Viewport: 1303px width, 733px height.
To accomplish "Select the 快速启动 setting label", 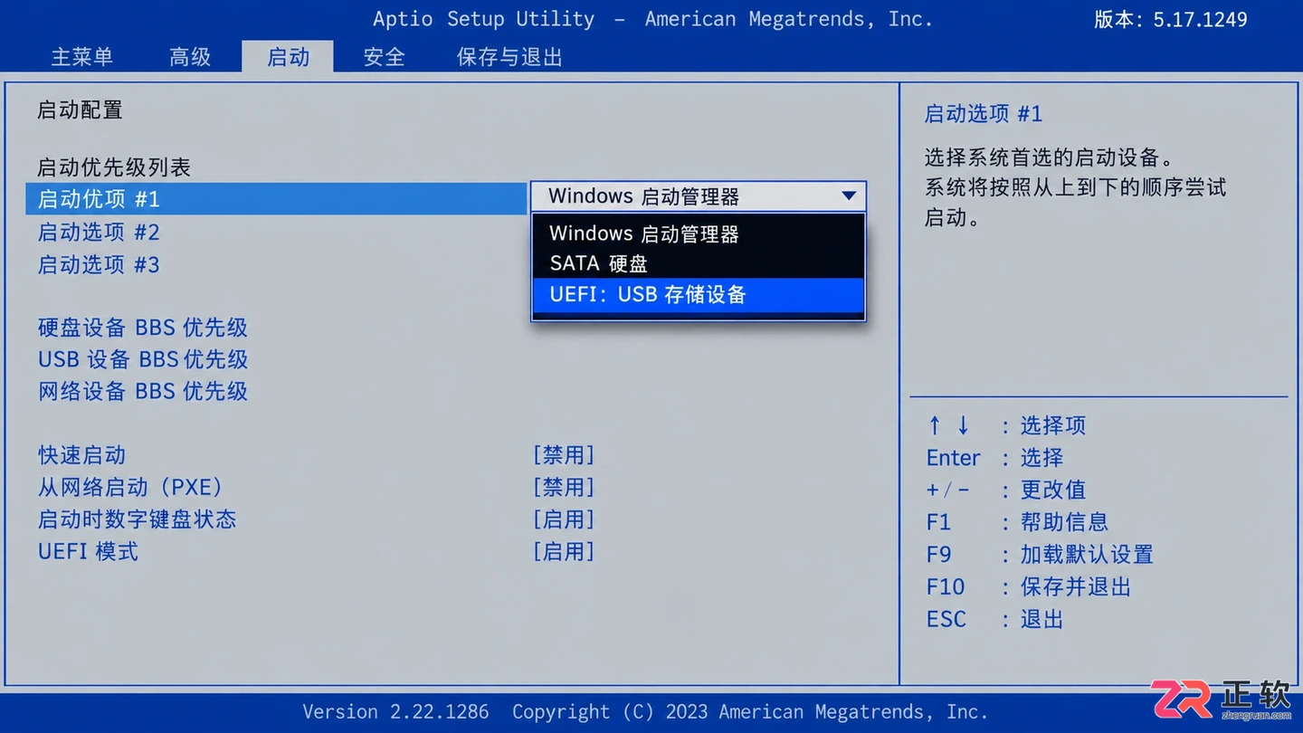I will pyautogui.click(x=81, y=455).
